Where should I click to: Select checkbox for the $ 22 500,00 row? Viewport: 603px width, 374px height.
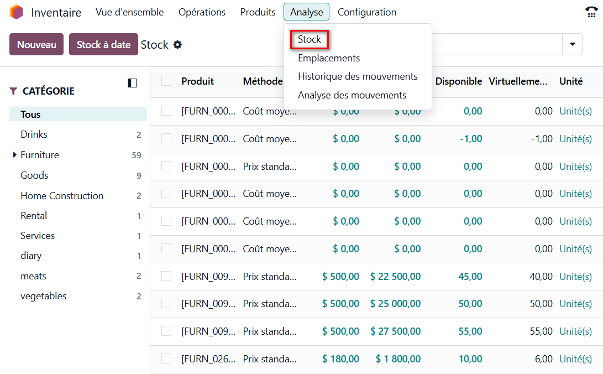coord(166,276)
